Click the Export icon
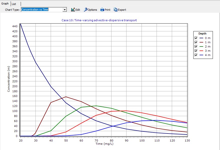 115,10
